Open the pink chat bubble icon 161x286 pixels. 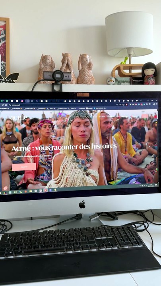pyautogui.click(x=5, y=188)
